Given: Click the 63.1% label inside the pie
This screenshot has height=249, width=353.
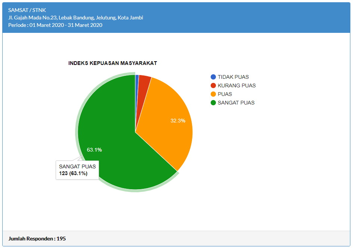Looking at the screenshot, I should coord(94,150).
